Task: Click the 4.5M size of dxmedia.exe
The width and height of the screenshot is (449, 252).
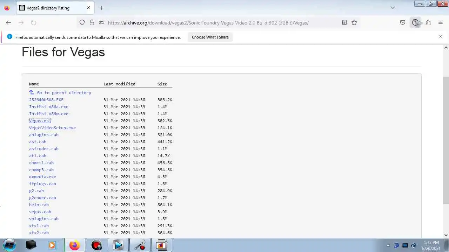Action: pyautogui.click(x=162, y=177)
